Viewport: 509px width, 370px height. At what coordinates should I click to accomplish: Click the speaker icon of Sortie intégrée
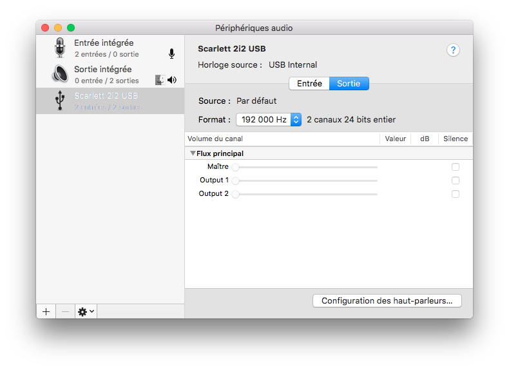tap(60, 73)
